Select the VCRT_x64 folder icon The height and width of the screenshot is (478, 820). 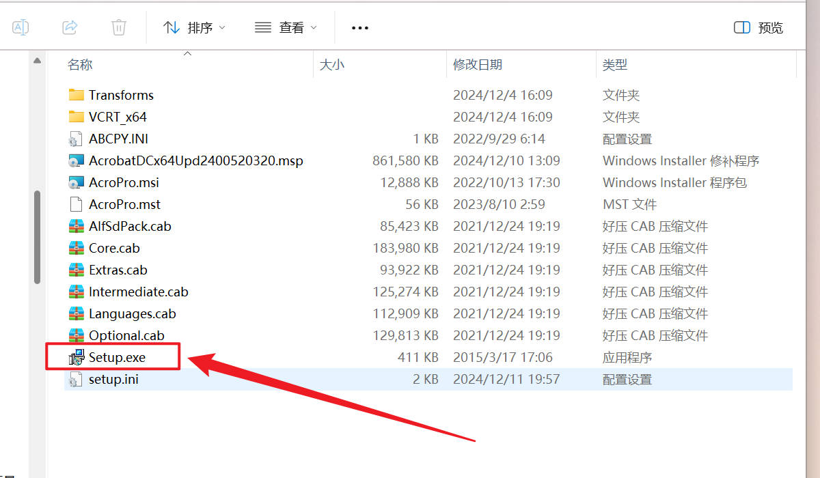76,117
